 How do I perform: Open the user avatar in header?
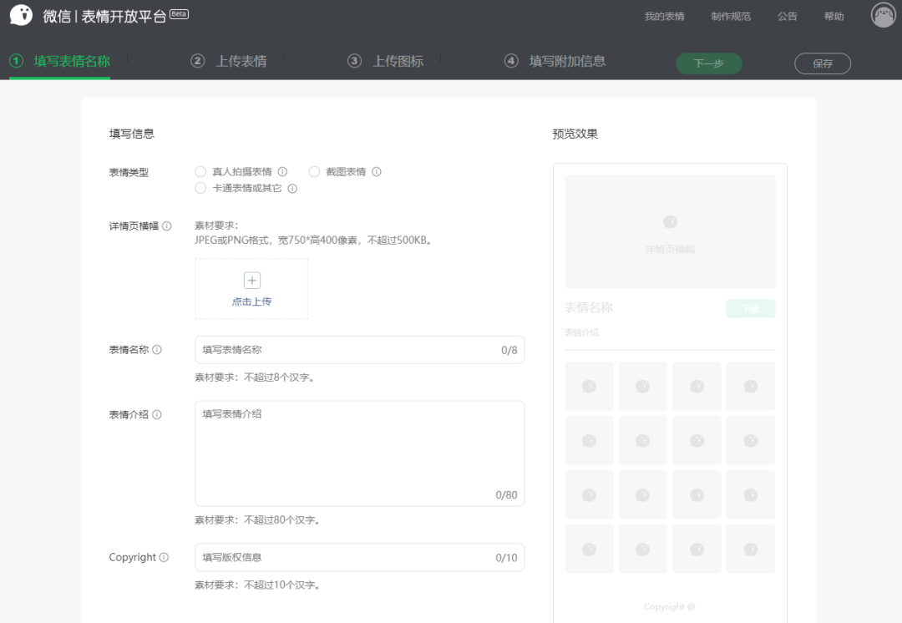click(883, 15)
